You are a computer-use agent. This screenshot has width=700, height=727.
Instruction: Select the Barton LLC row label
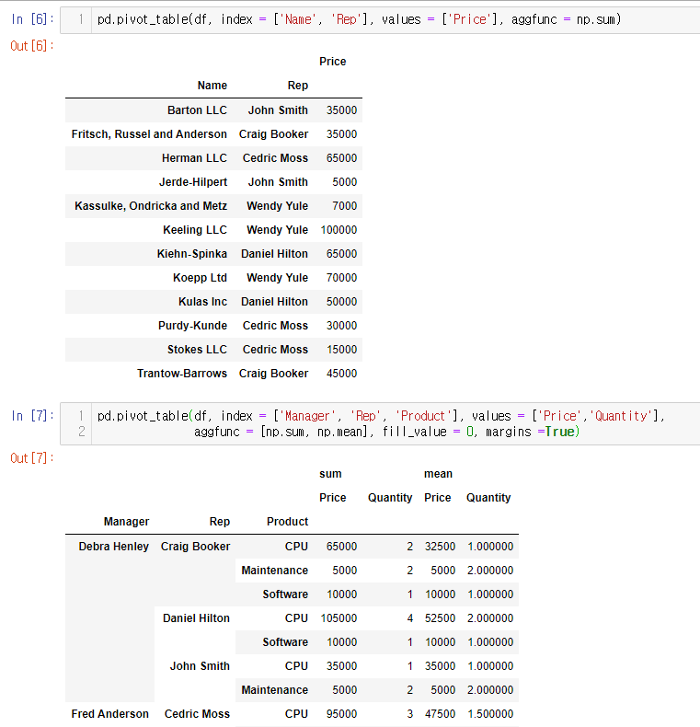click(x=197, y=110)
